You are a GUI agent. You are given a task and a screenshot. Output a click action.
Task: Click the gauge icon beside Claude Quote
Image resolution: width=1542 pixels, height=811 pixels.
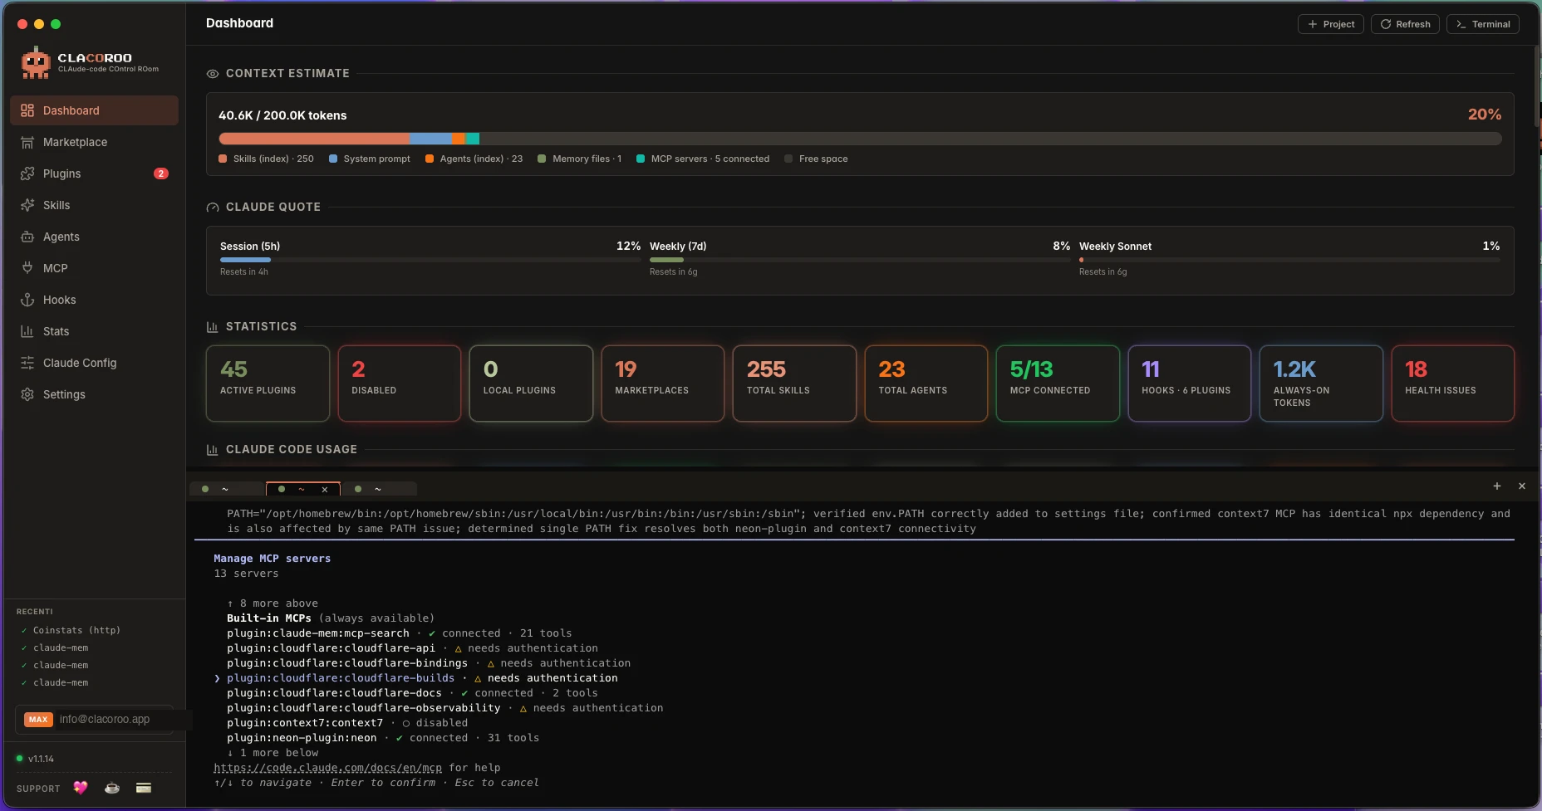213,208
